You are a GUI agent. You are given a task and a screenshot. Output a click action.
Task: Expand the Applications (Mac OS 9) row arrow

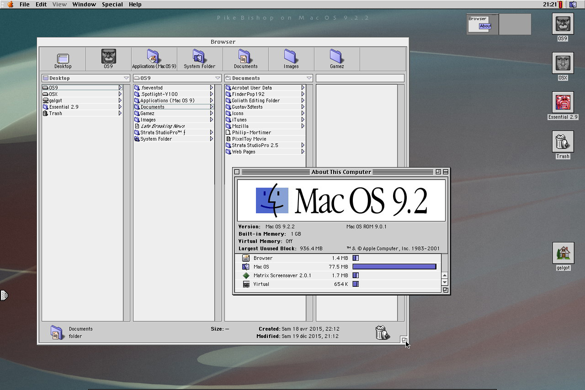pos(212,100)
